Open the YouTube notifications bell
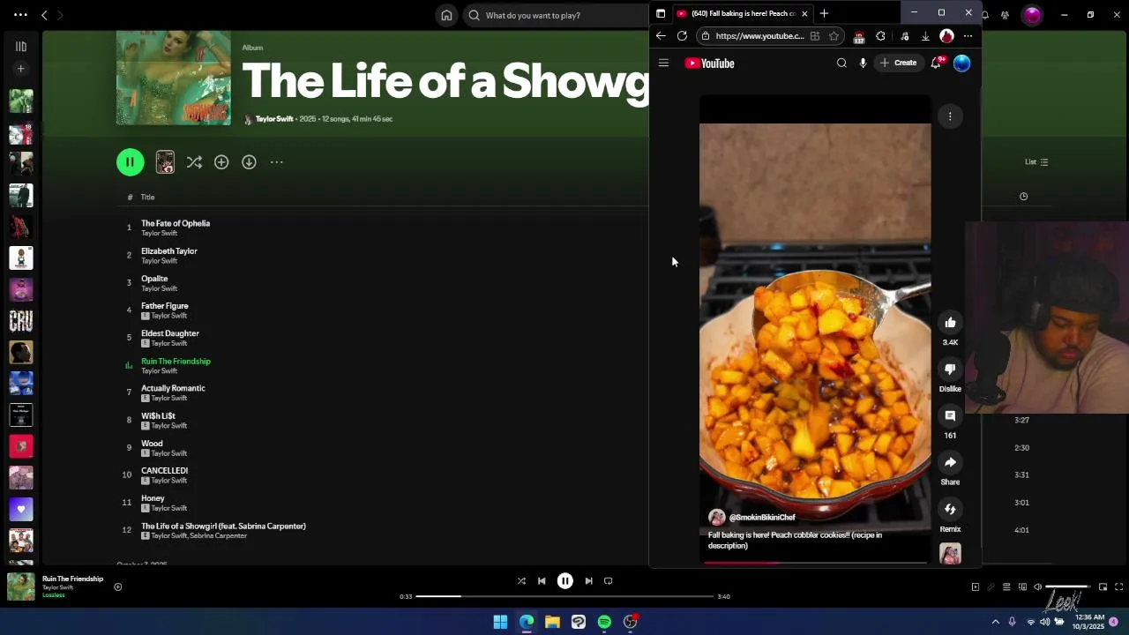Screen dimensions: 1129x635 (x=936, y=63)
